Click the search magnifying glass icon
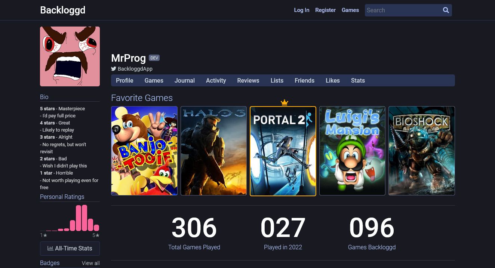Image resolution: width=495 pixels, height=268 pixels. pos(446,10)
